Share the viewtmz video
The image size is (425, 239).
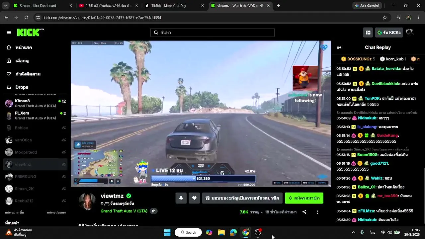click(x=304, y=212)
